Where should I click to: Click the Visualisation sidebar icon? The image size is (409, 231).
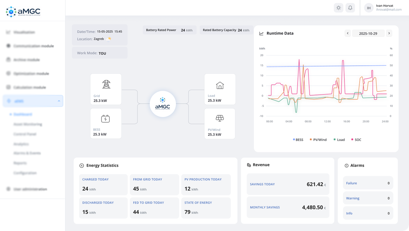point(8,32)
